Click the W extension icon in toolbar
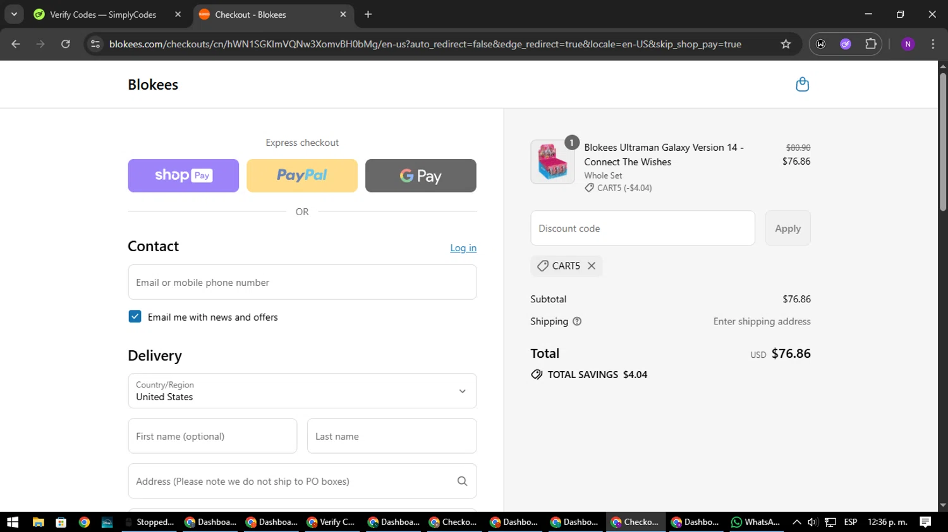Screen dimensions: 948x532 pos(820,44)
